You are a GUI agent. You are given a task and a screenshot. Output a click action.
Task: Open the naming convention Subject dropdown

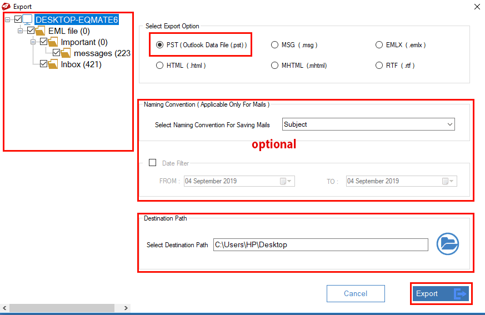coord(368,124)
